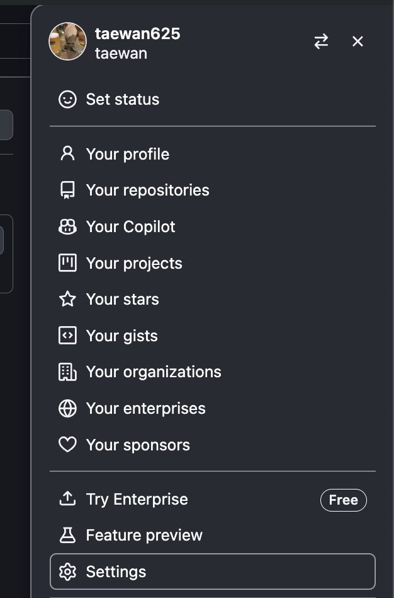Viewport: 394px width, 598px height.
Task: Click the Copilot icon
Action: coord(67,227)
